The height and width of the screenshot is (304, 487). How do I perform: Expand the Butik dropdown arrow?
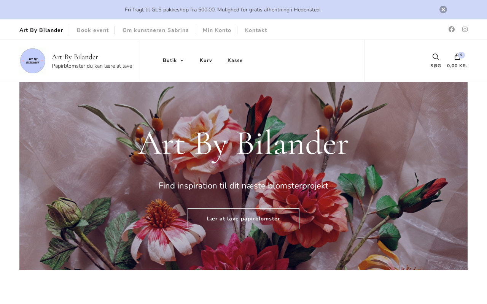pos(182,61)
